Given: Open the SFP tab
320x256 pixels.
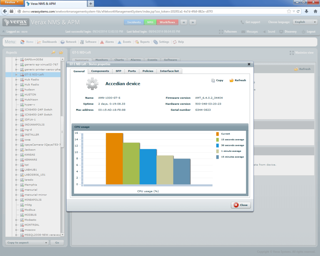Looking at the screenshot, I should (118, 71).
